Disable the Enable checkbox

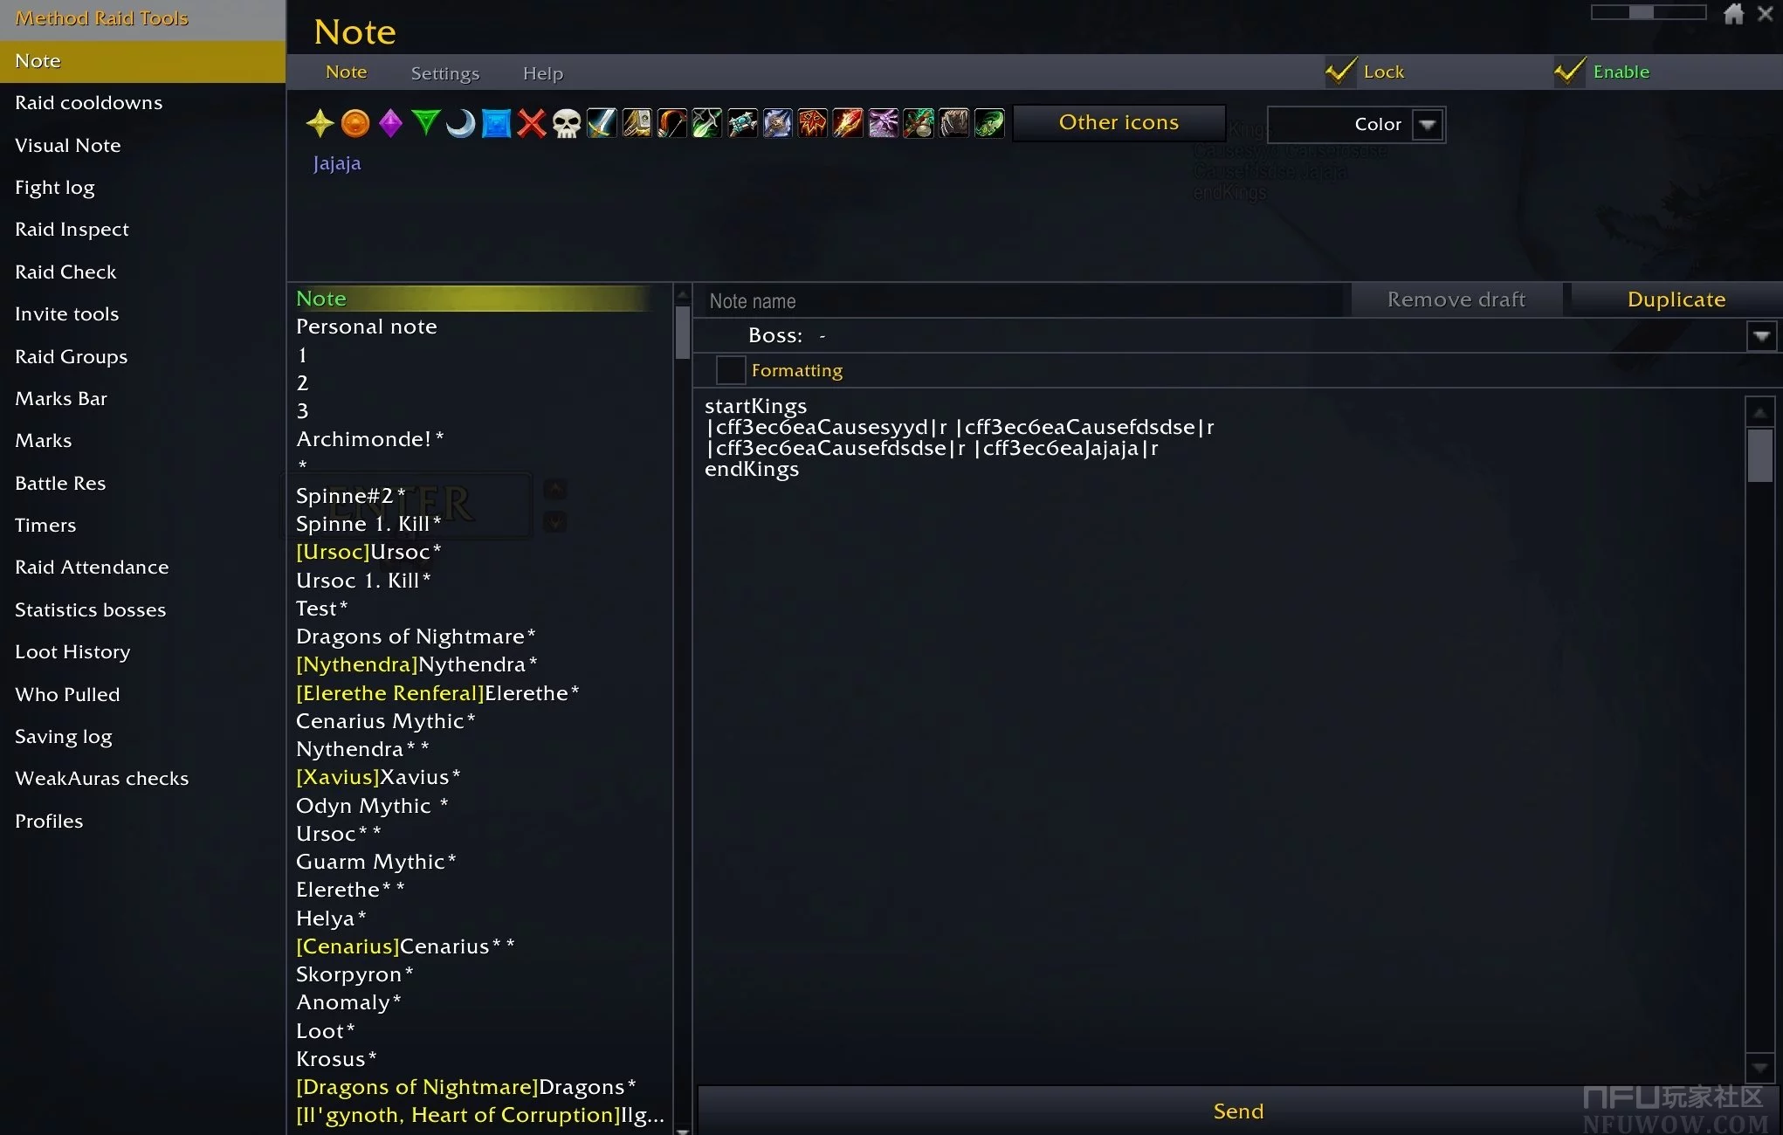[x=1569, y=72]
